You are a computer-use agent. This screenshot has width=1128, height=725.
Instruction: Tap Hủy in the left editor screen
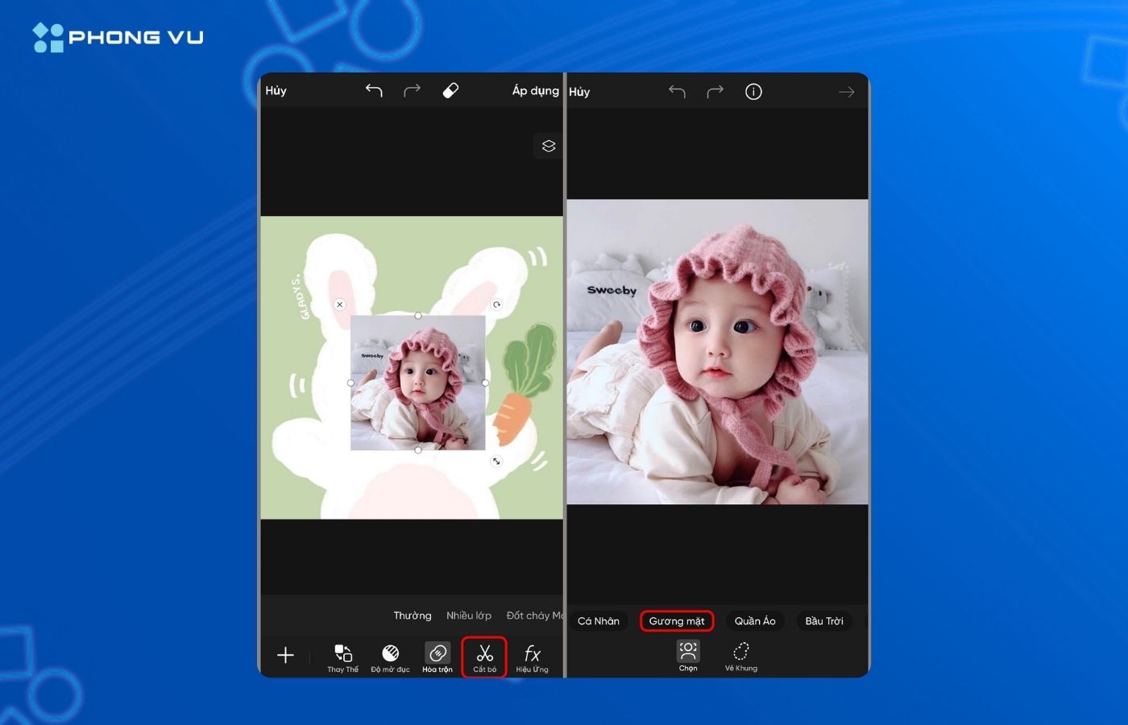pos(276,90)
